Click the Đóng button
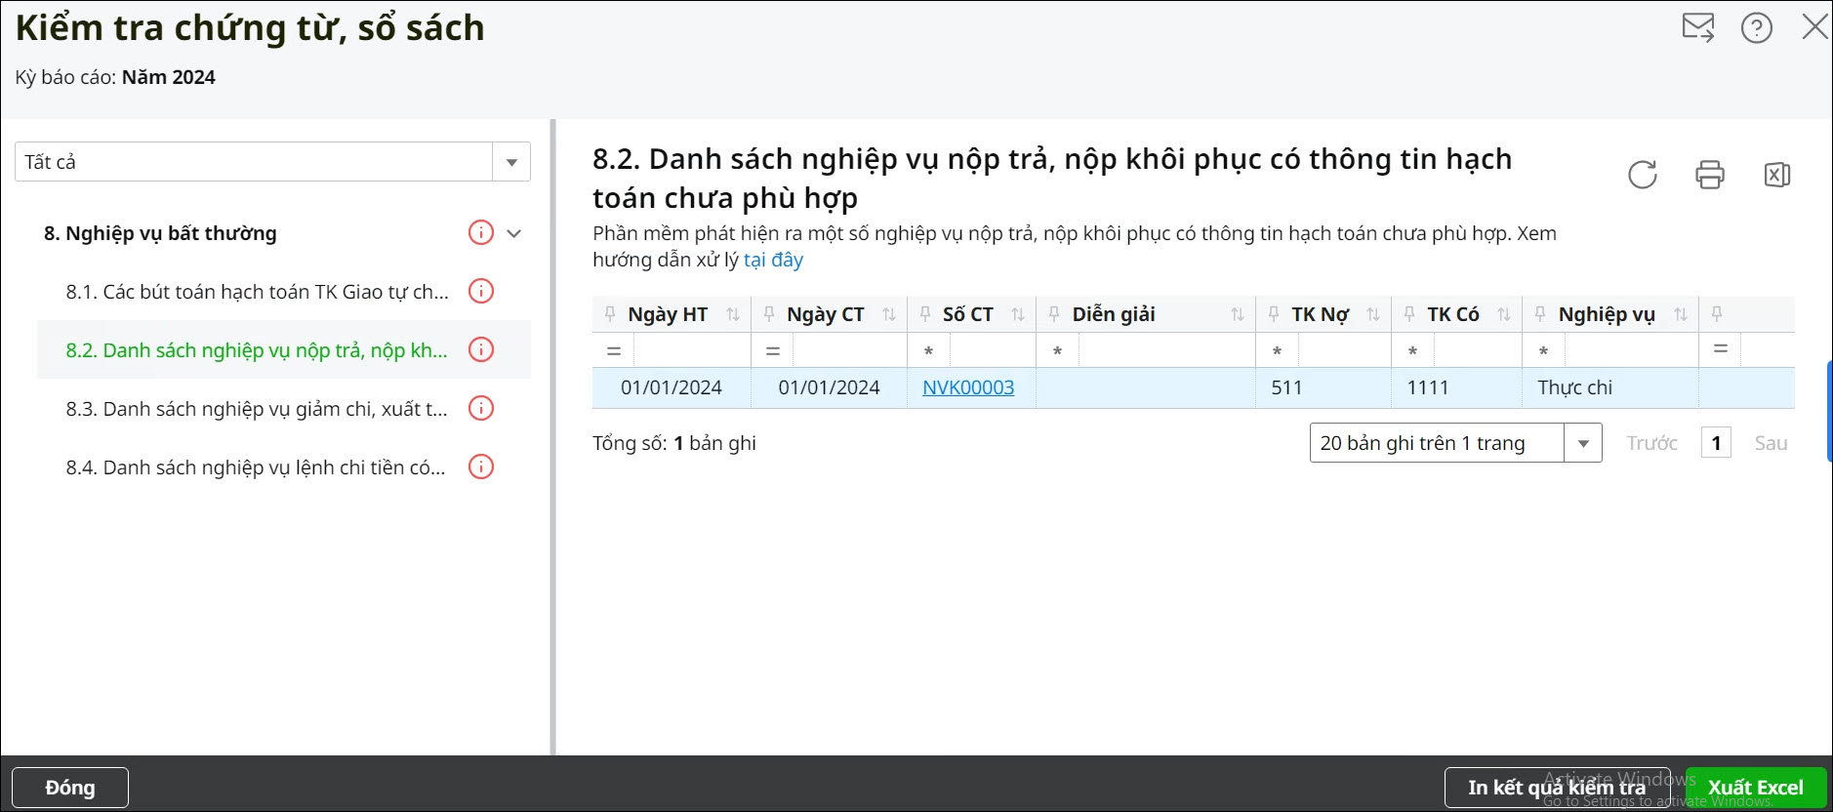1833x812 pixels. (70, 788)
